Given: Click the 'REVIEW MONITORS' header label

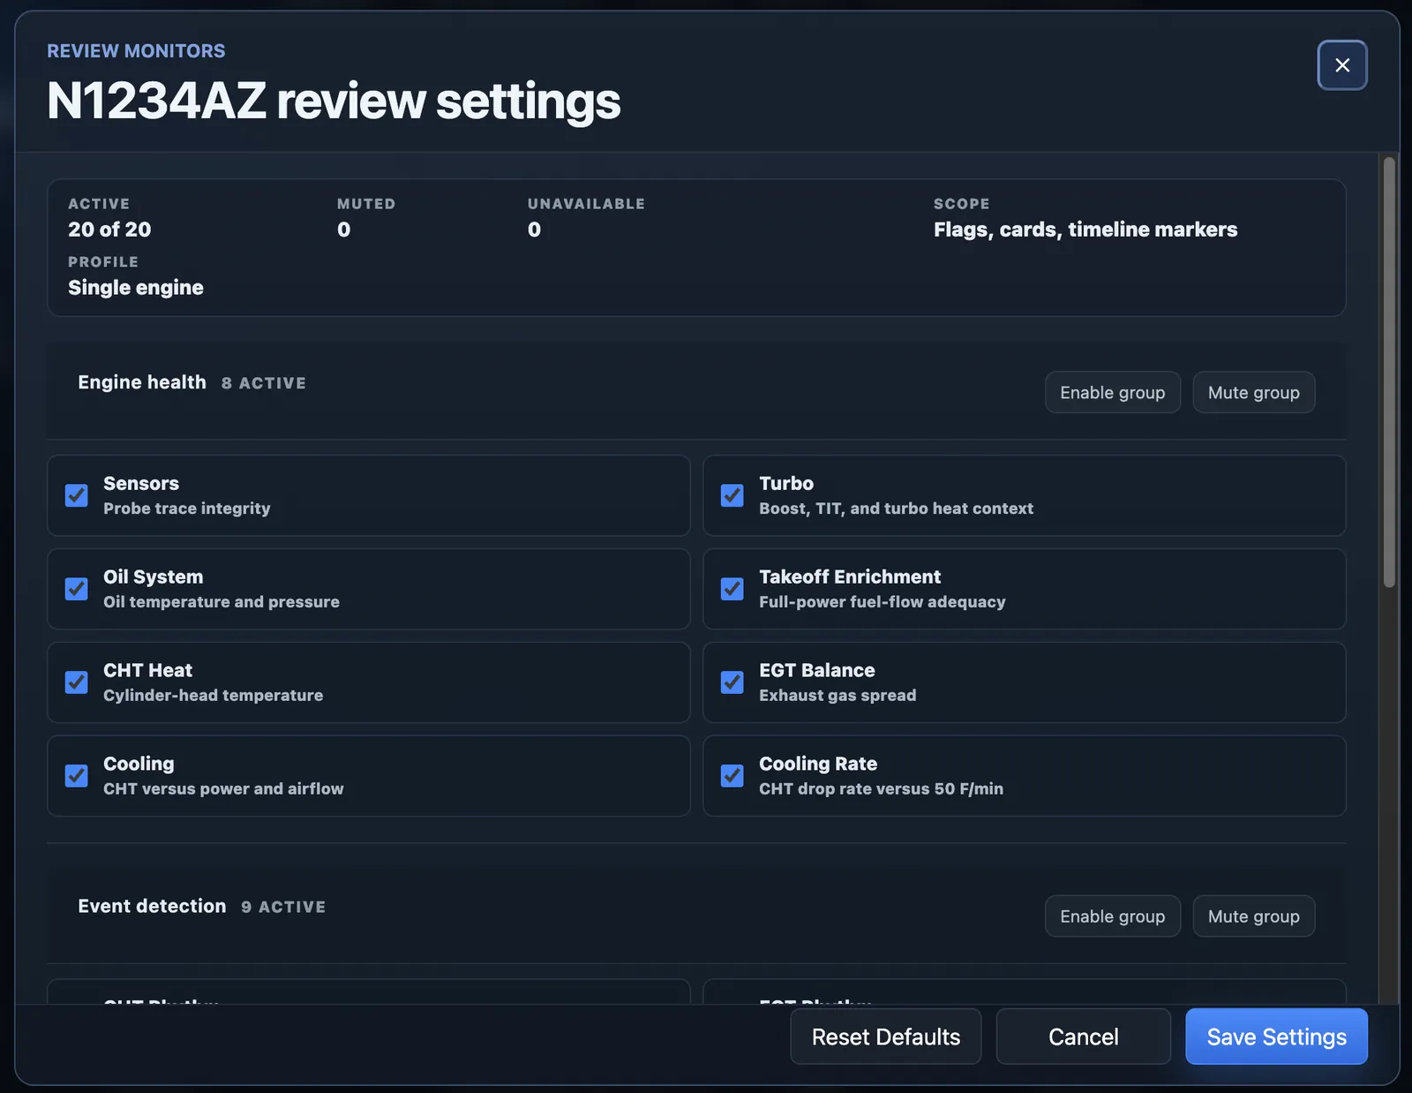Looking at the screenshot, I should pyautogui.click(x=136, y=51).
